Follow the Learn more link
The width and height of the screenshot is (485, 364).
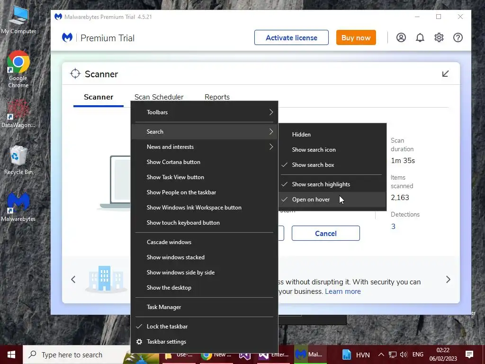(x=343, y=291)
